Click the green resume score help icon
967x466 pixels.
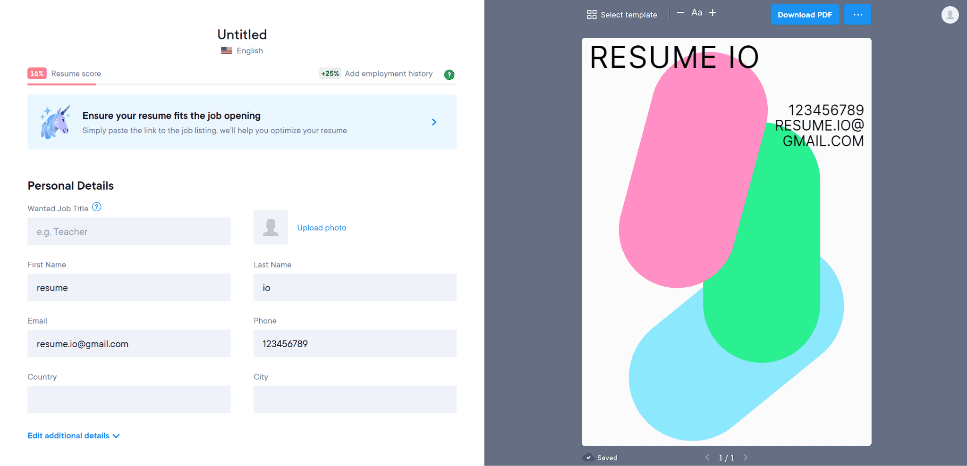pyautogui.click(x=449, y=75)
